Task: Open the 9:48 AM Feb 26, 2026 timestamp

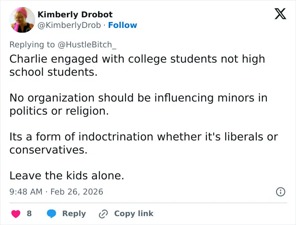Action: [x=56, y=192]
